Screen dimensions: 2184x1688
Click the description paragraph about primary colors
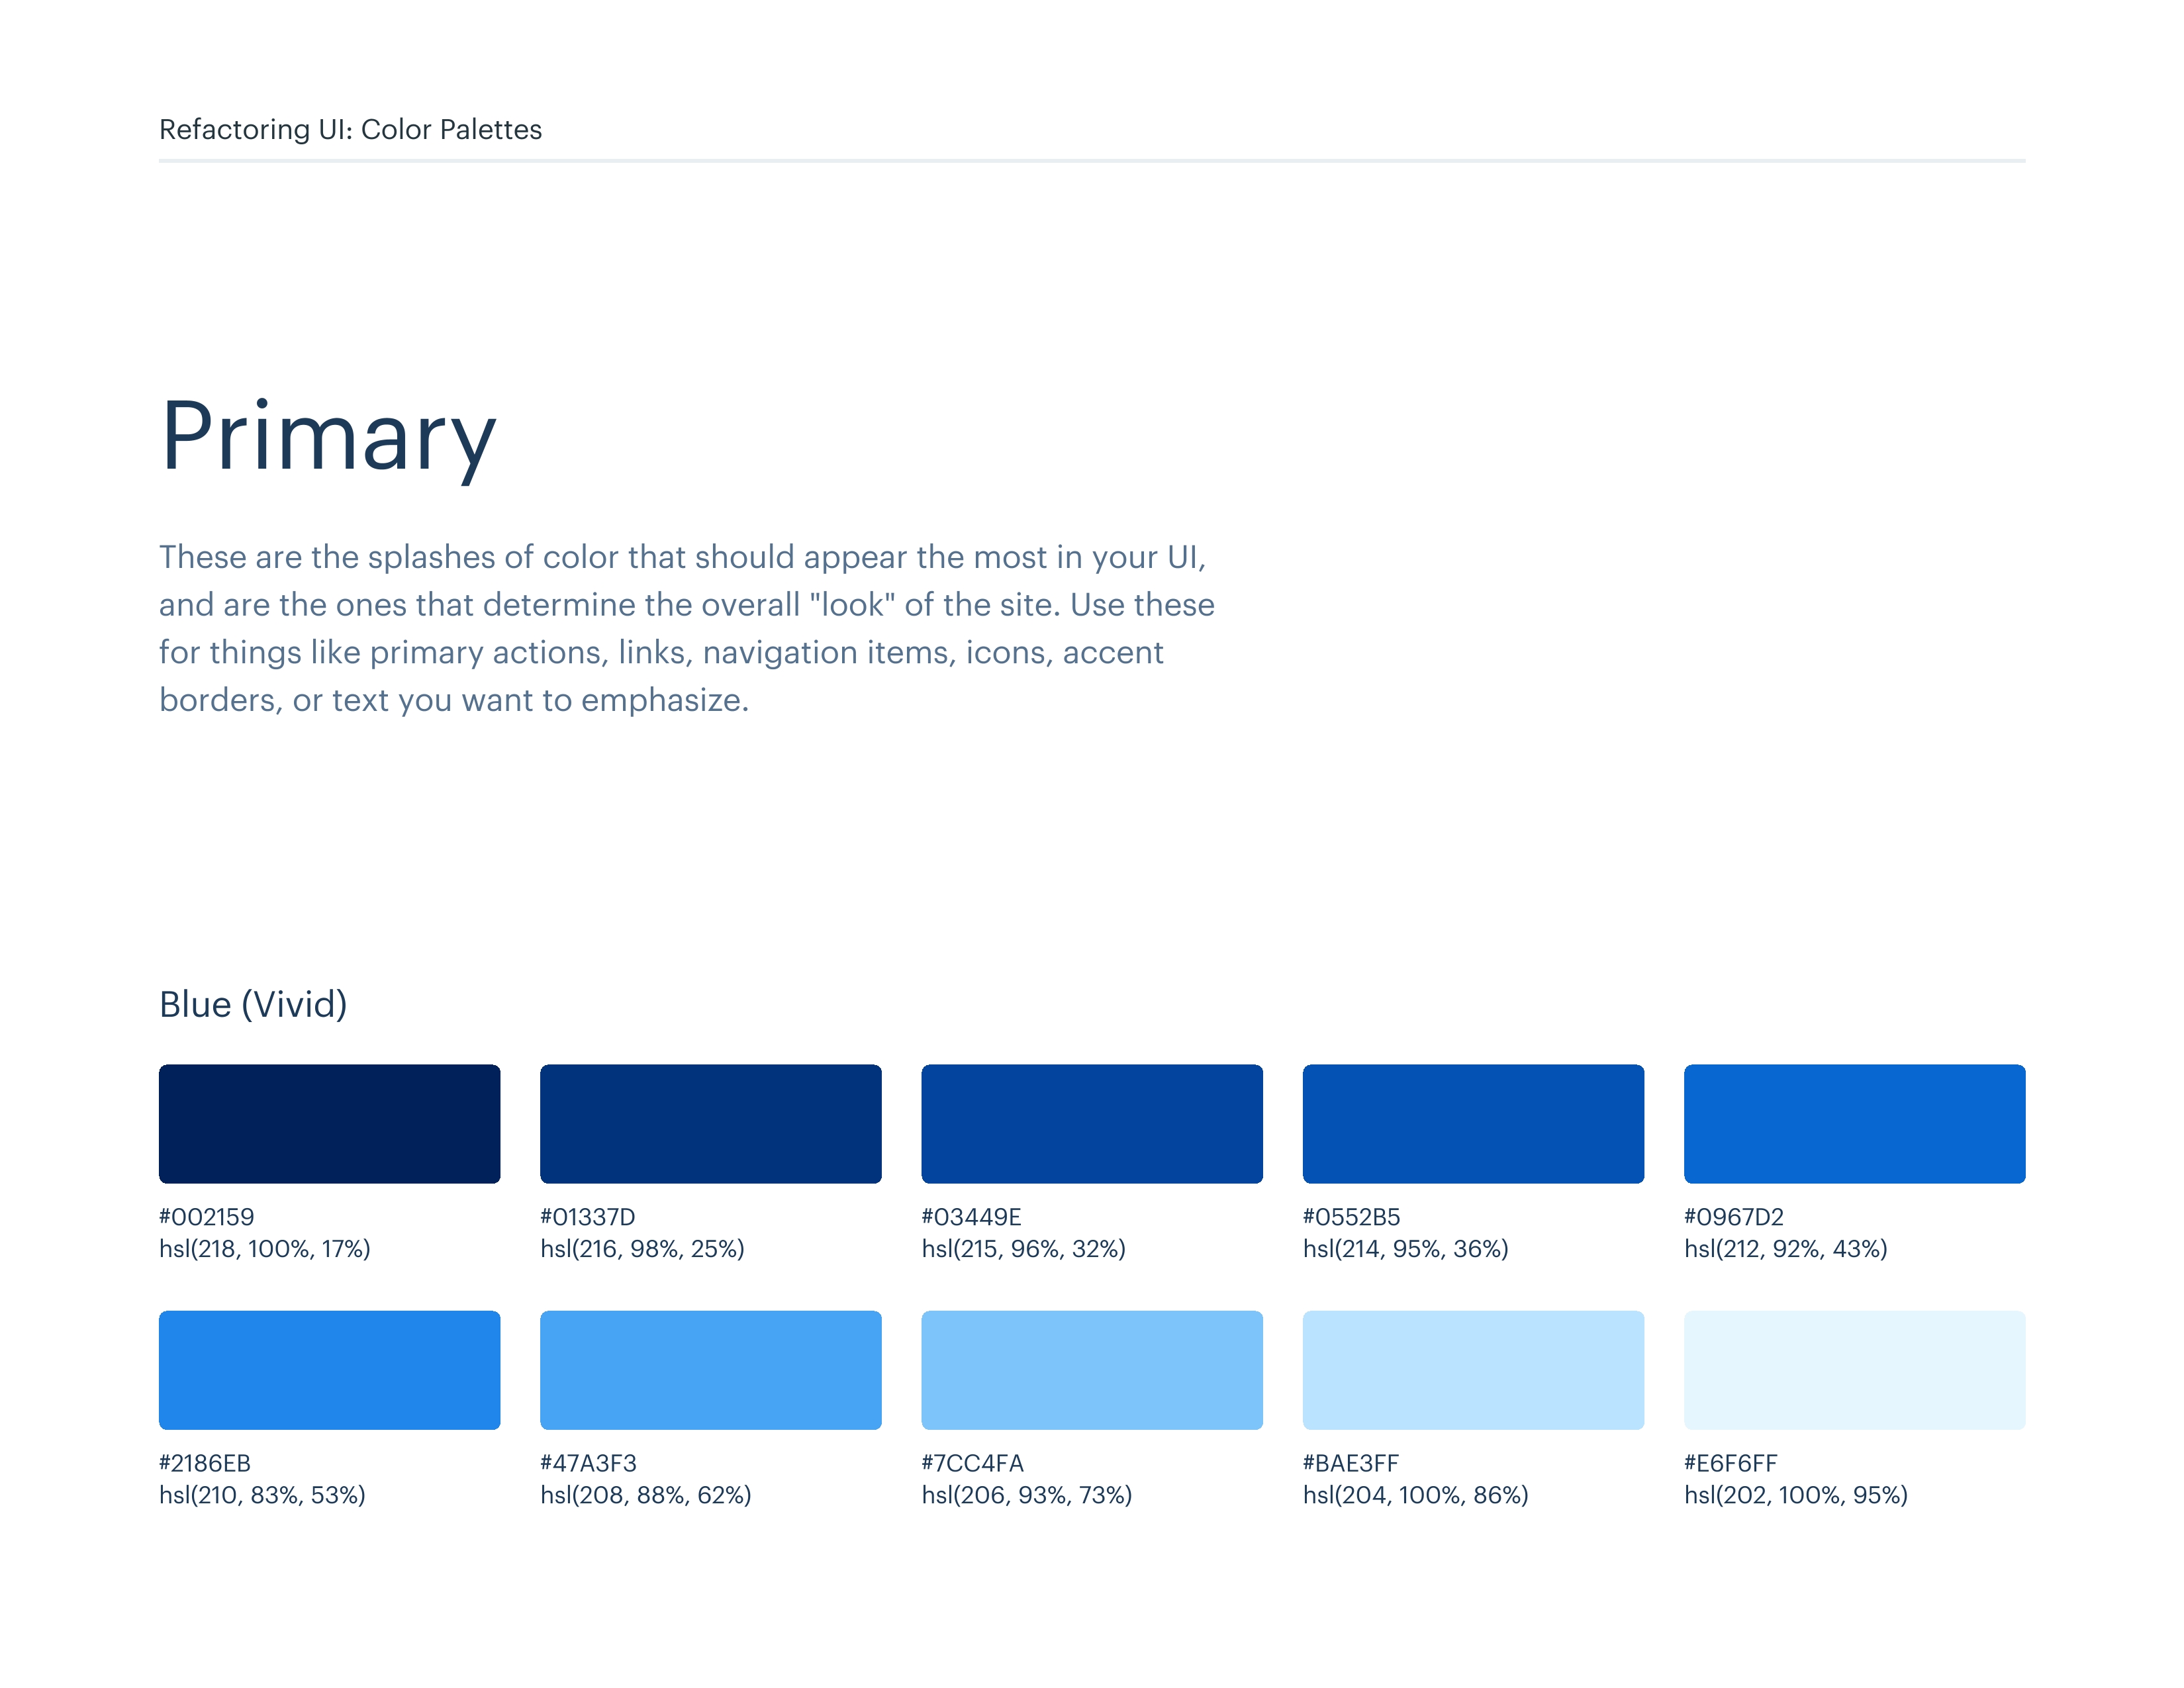[x=686, y=628]
